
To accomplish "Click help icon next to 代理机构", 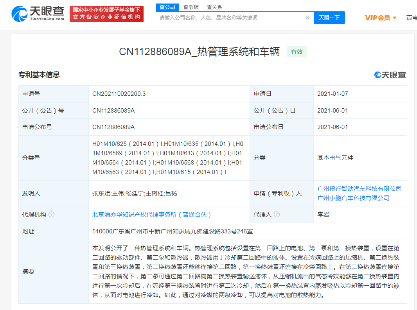I will (x=51, y=215).
